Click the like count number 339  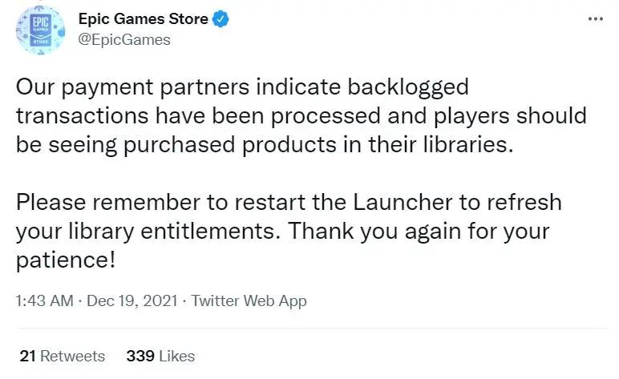pos(140,356)
